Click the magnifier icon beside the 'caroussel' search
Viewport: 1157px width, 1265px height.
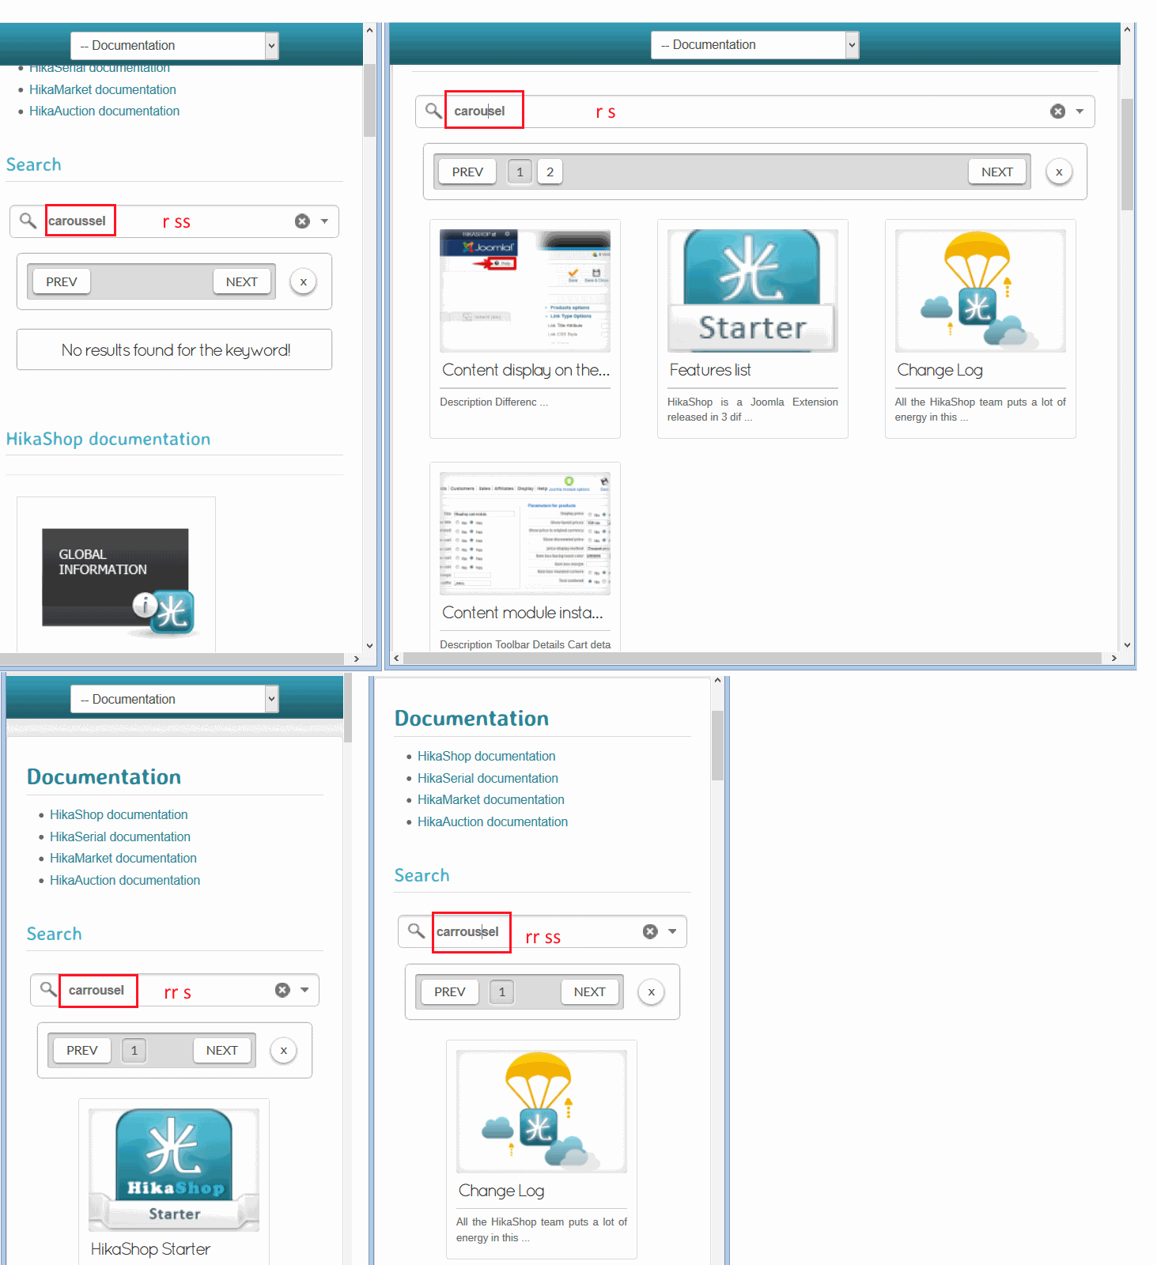pos(28,221)
